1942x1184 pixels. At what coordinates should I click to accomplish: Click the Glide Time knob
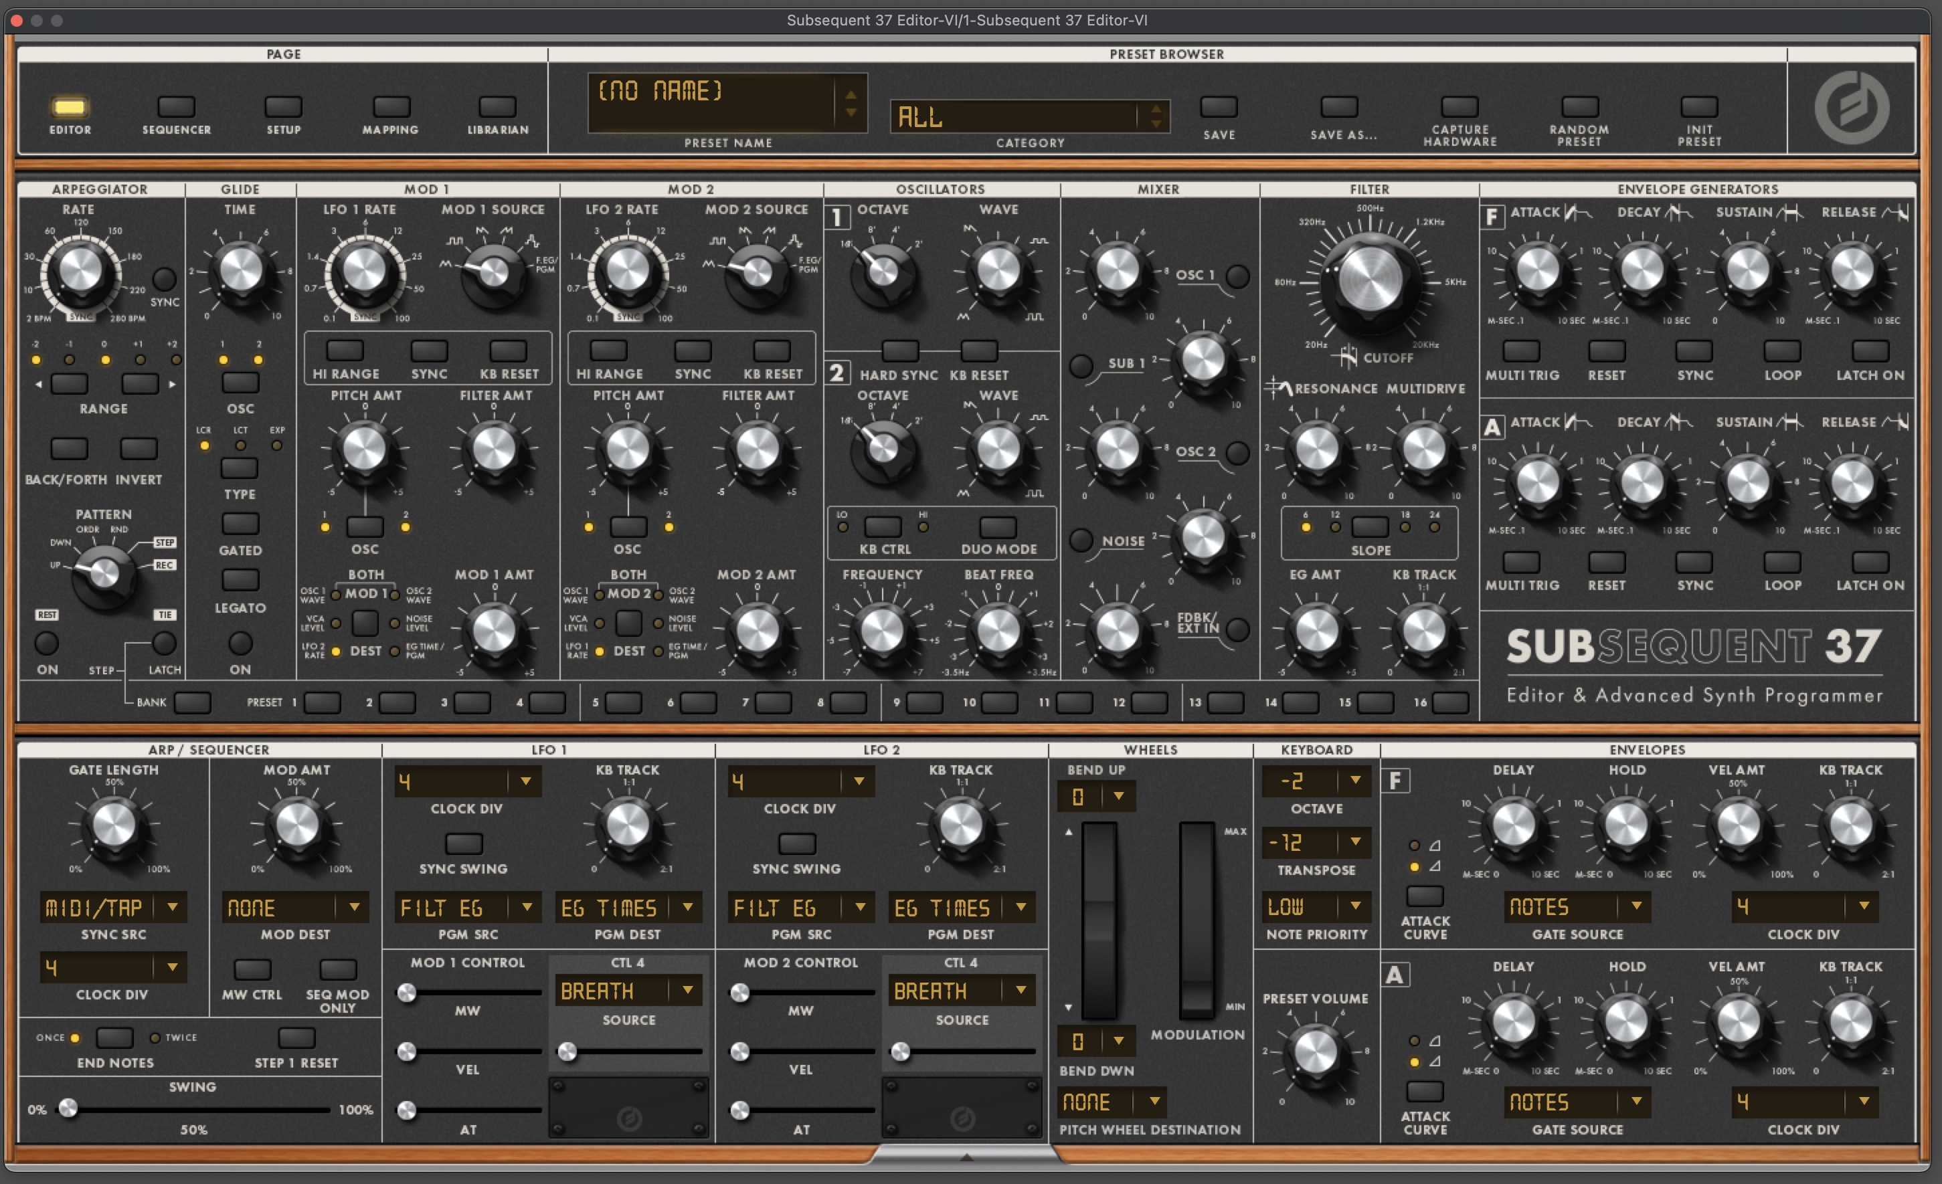[240, 270]
